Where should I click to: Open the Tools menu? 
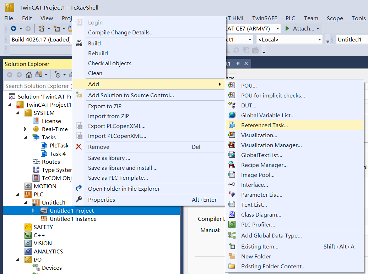pyautogui.click(x=358, y=18)
